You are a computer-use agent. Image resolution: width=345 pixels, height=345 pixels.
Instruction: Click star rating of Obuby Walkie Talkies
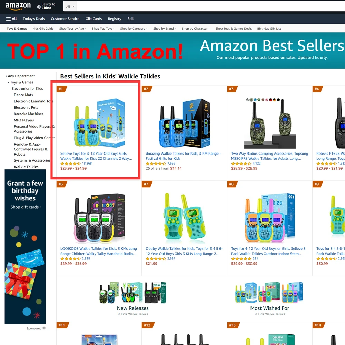click(x=156, y=258)
